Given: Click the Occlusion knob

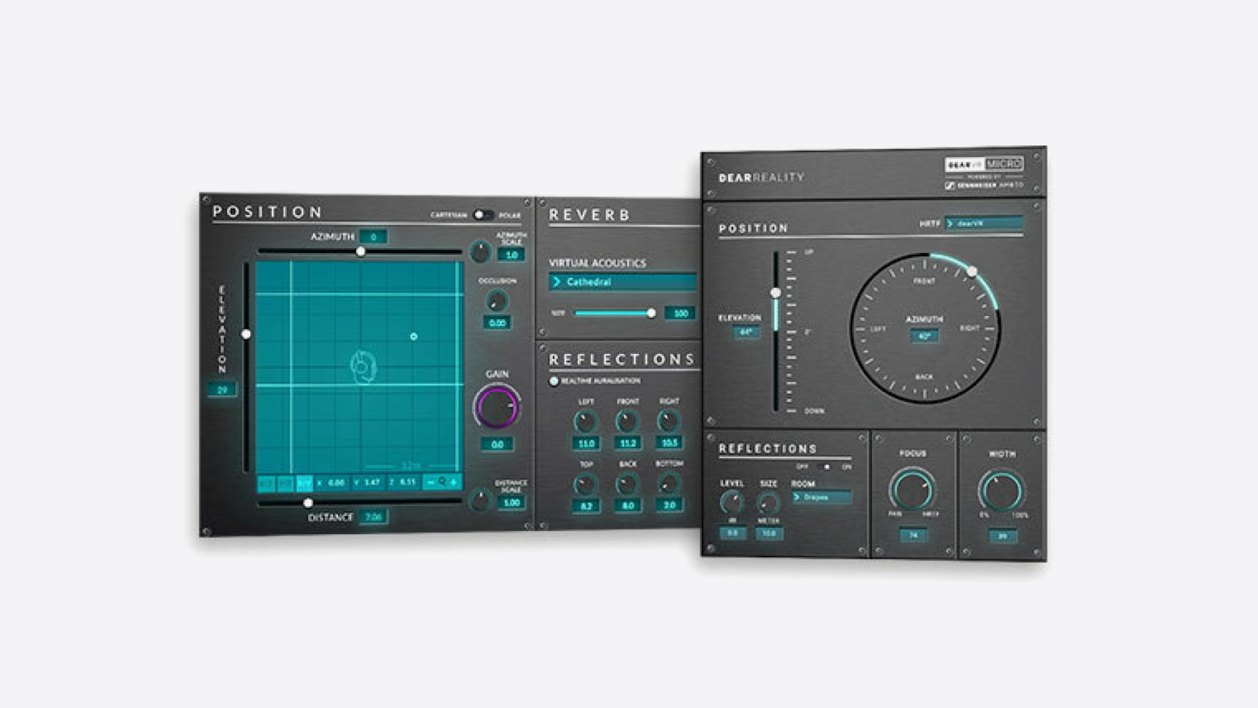Looking at the screenshot, I should coord(497,301).
